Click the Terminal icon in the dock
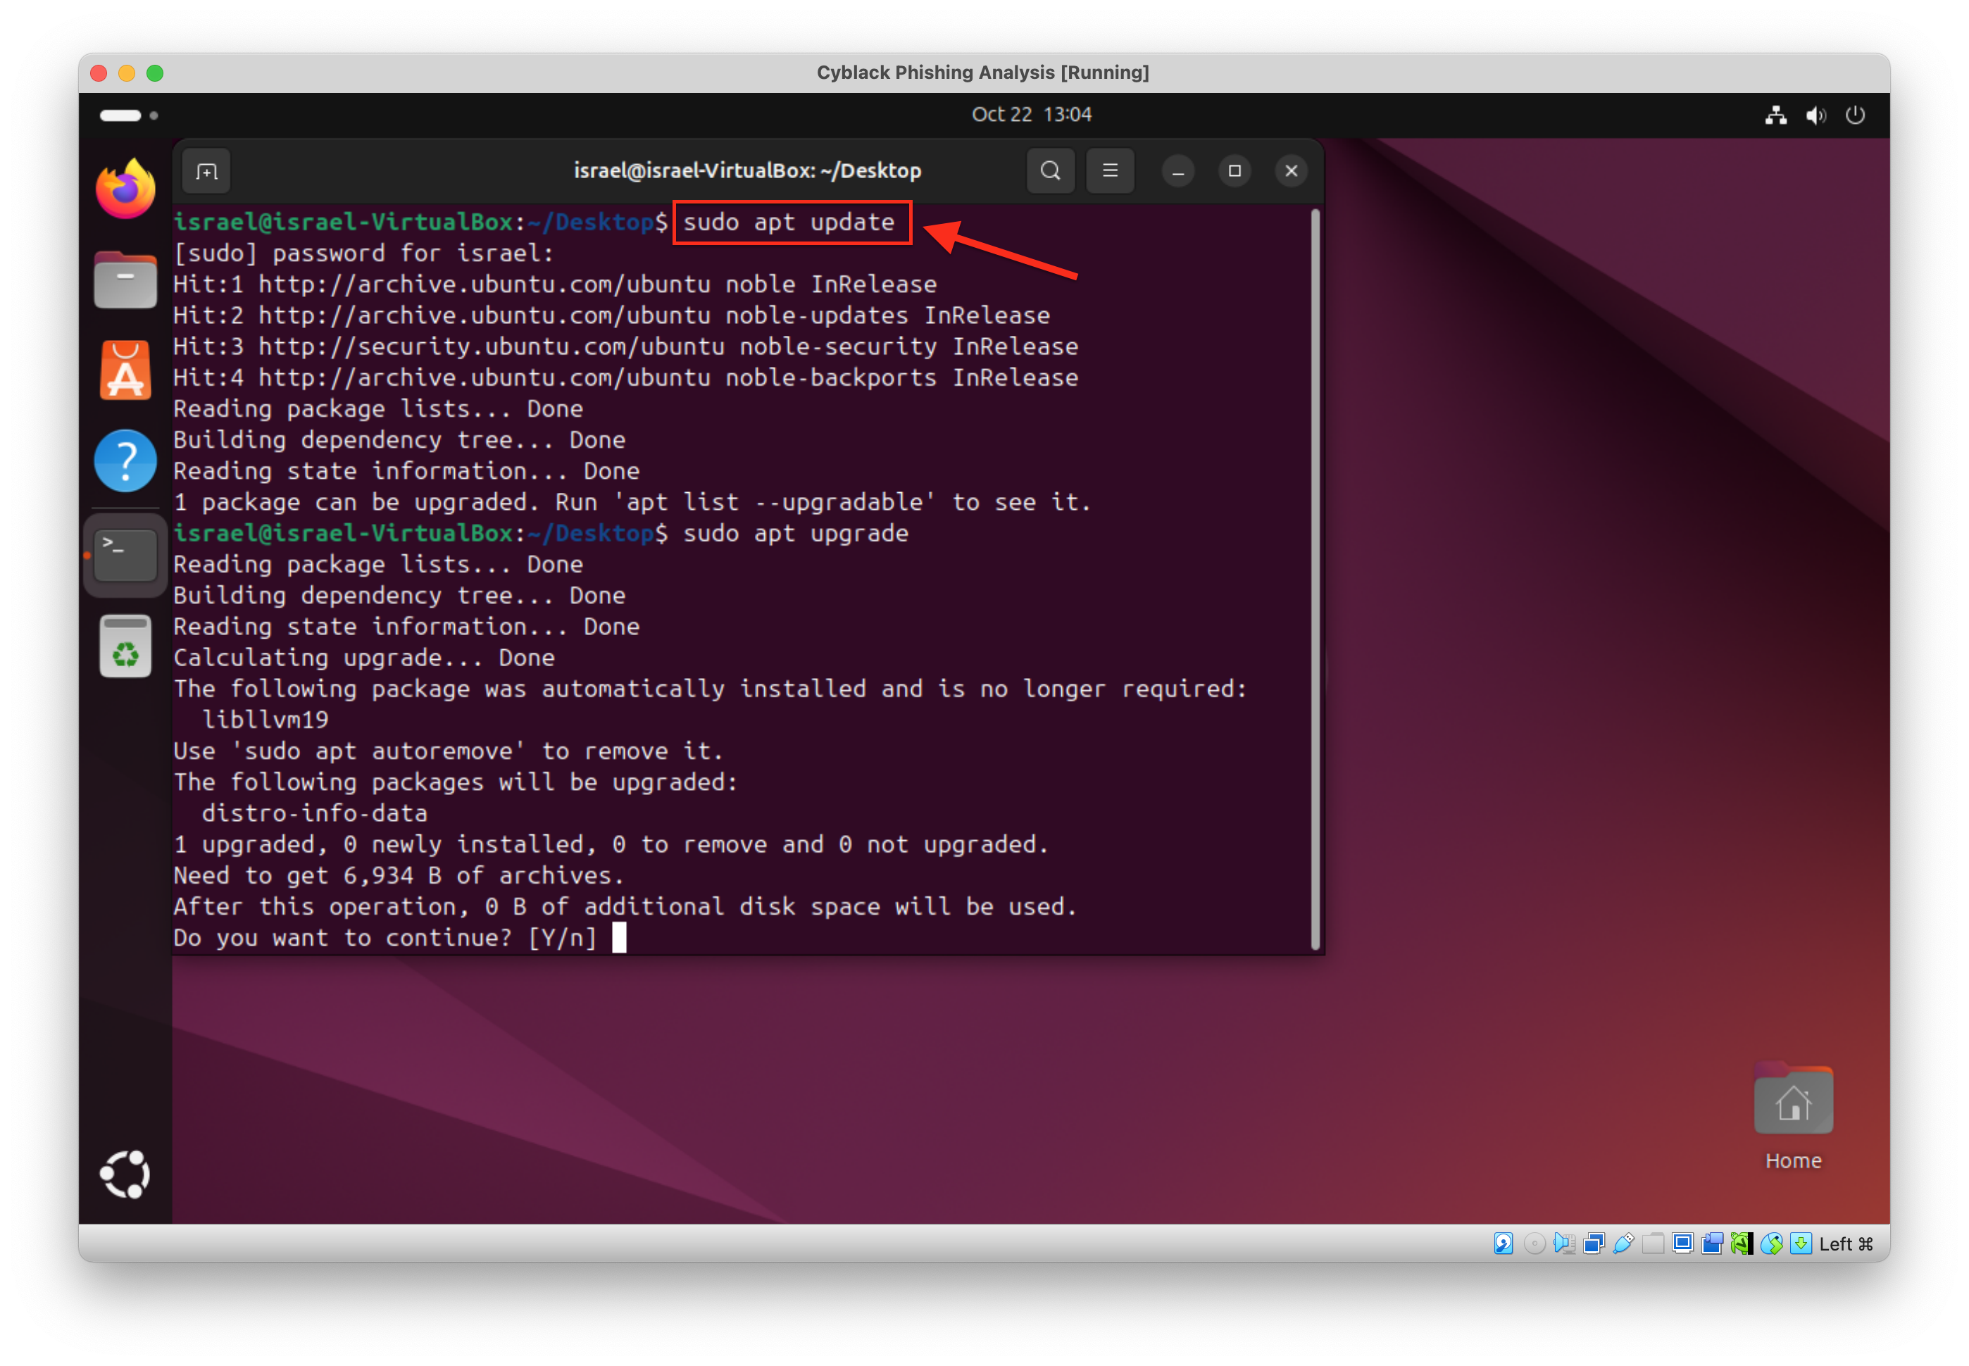Image resolution: width=1969 pixels, height=1366 pixels. 126,555
